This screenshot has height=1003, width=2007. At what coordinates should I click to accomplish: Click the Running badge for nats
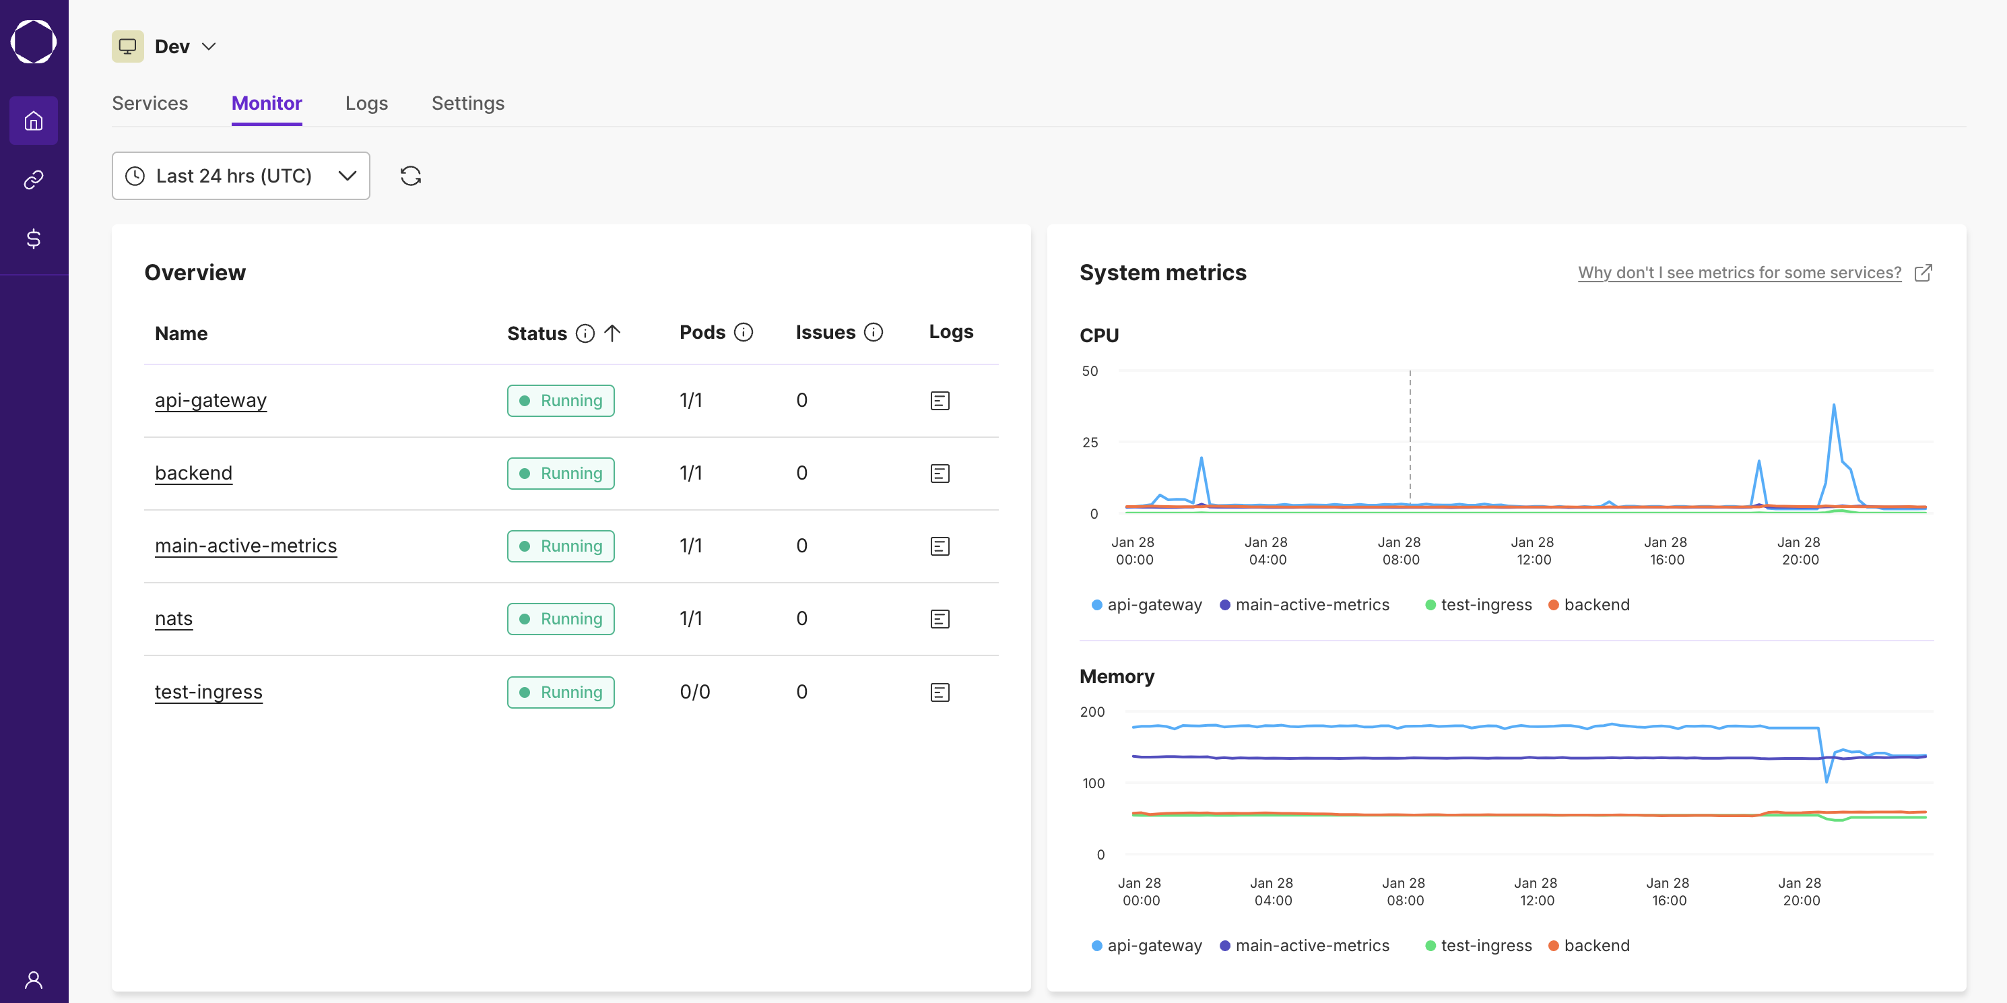pos(560,619)
